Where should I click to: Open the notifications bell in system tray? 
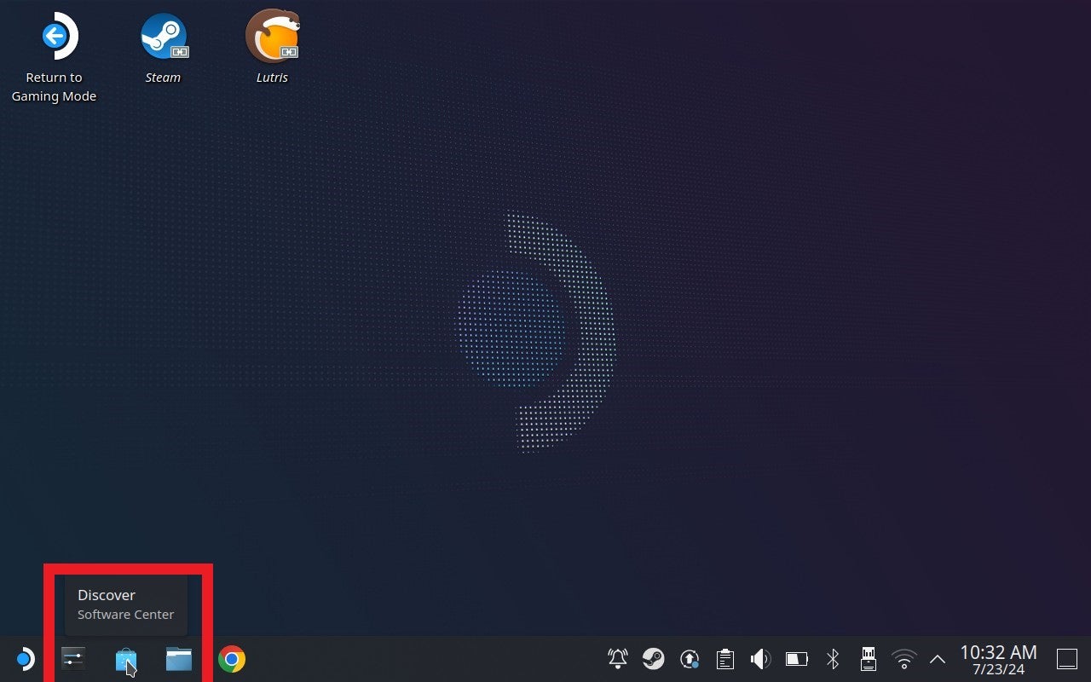tap(617, 659)
